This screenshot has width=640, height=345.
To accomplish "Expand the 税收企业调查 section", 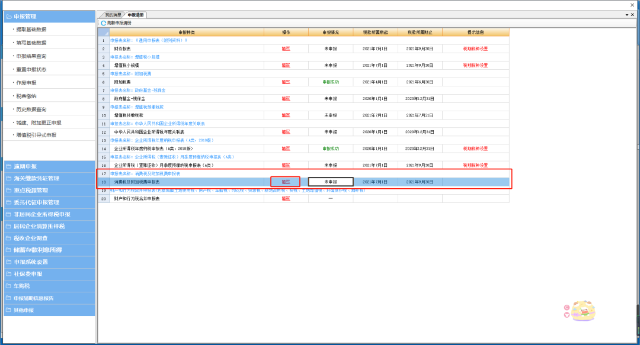I will click(49, 238).
